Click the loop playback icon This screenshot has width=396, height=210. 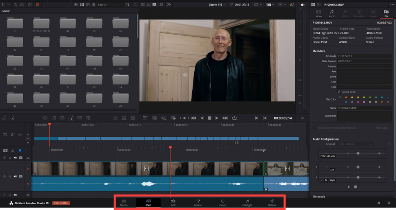pyautogui.click(x=234, y=118)
